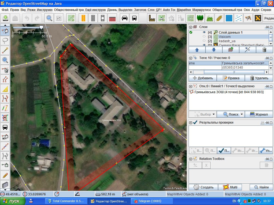Image resolution: width=274 pixels, height=205 pixels.
Task: Choose the blue water square preset icon
Action: tap(229, 18)
